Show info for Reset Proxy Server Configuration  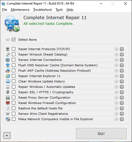[x=116, y=98]
